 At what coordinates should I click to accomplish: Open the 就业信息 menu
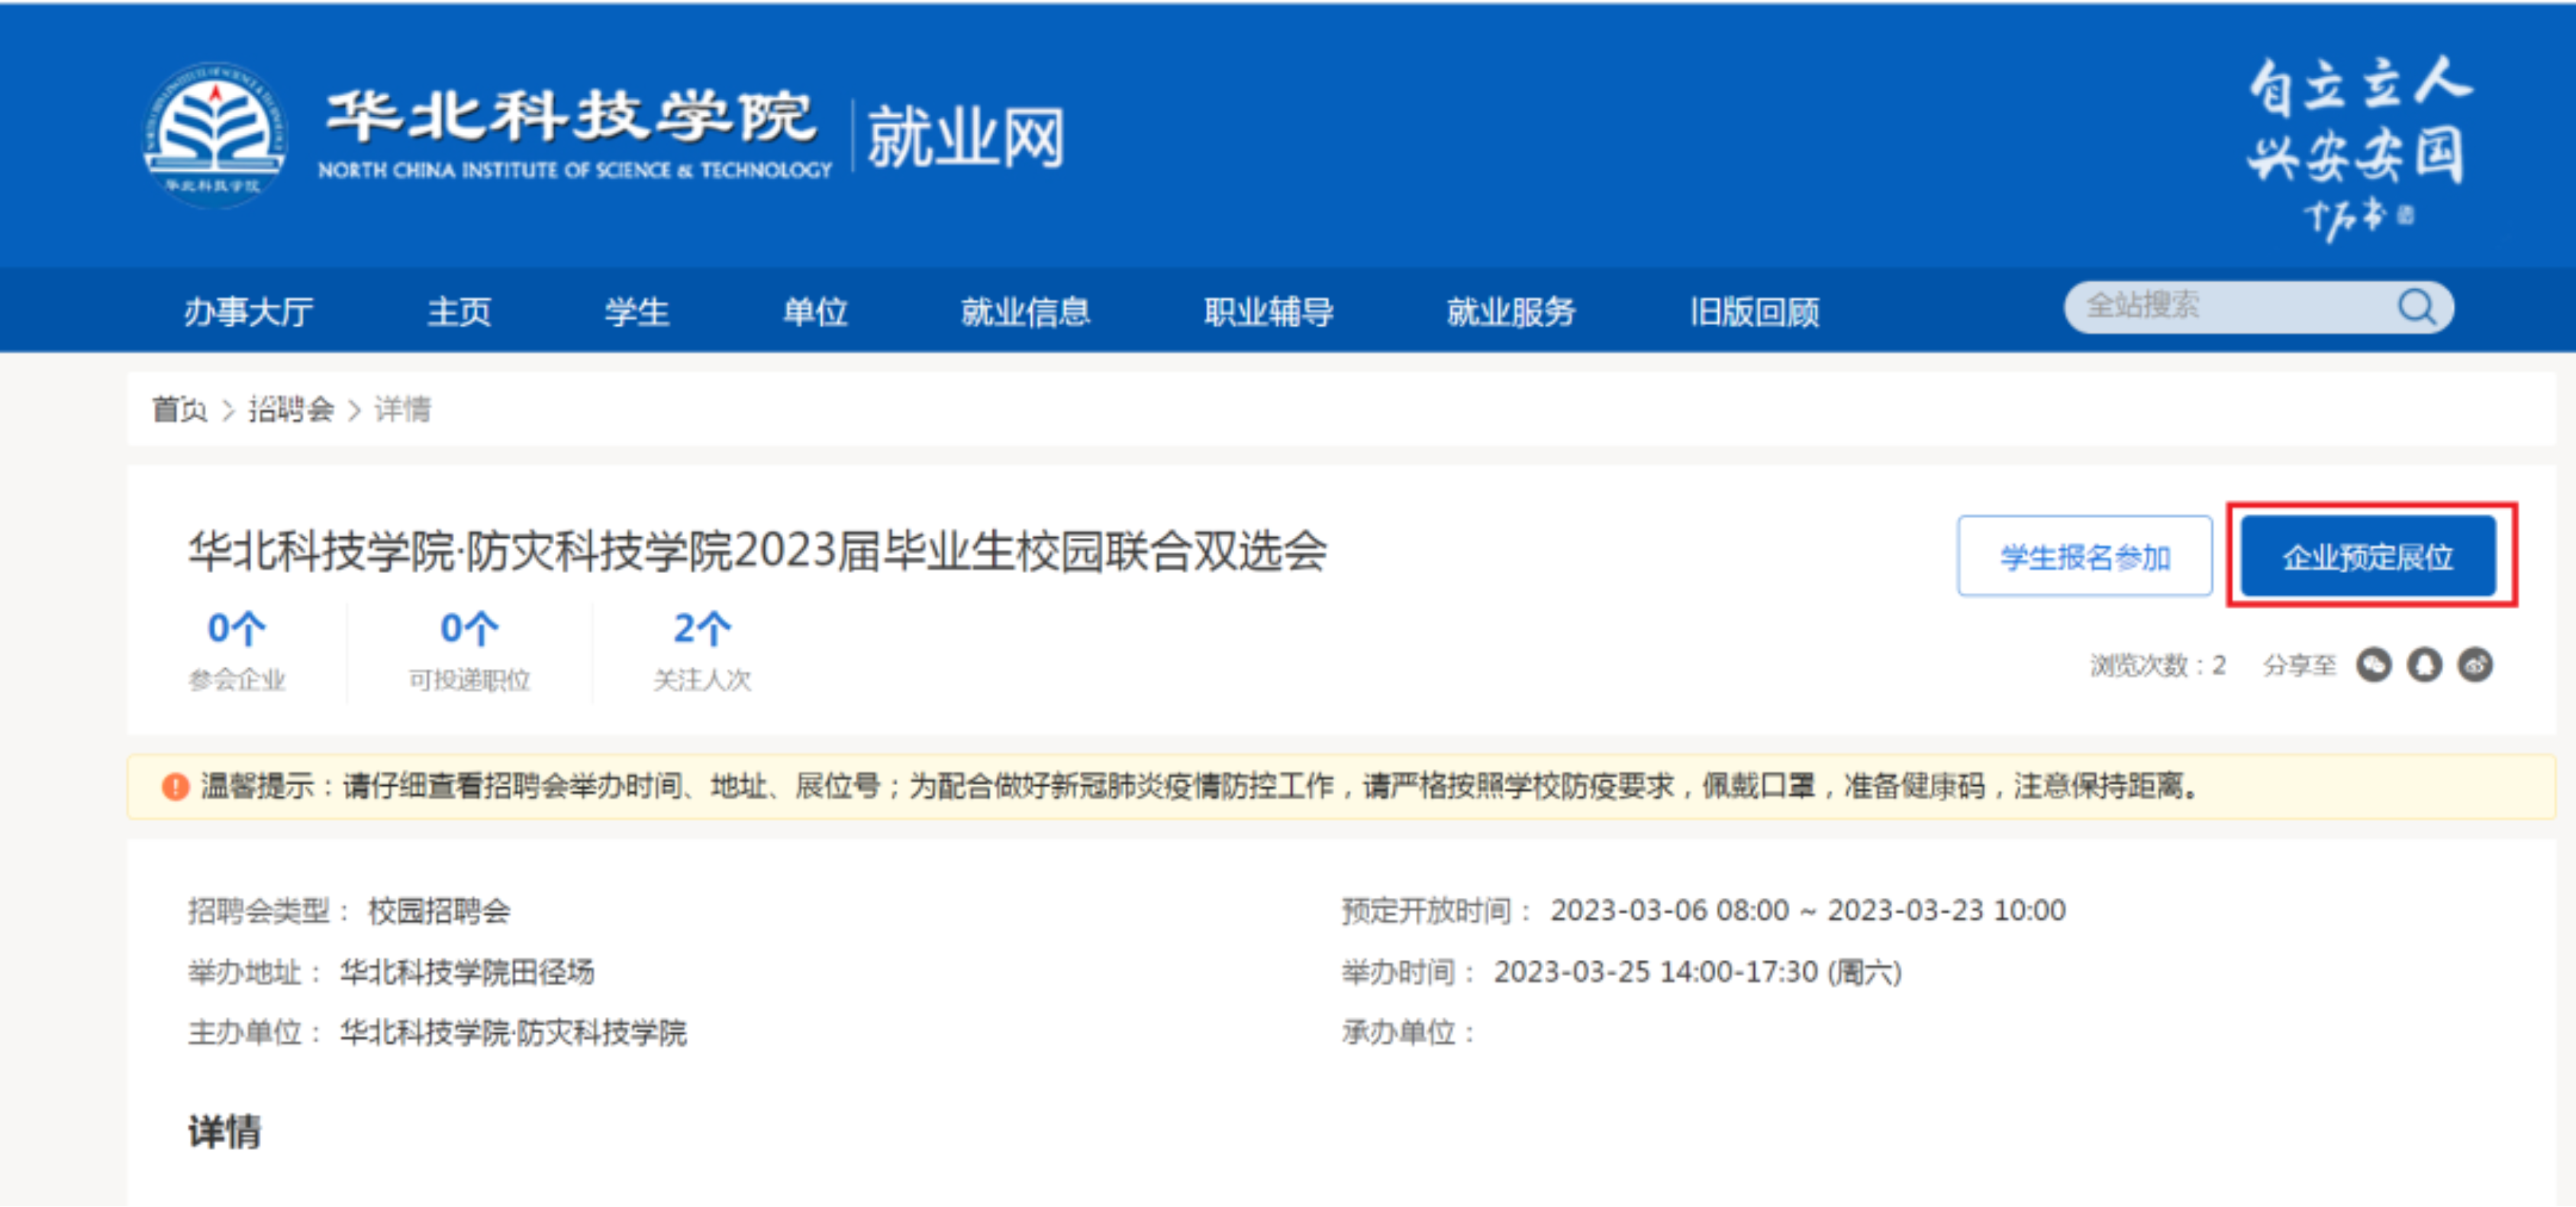(x=1025, y=312)
